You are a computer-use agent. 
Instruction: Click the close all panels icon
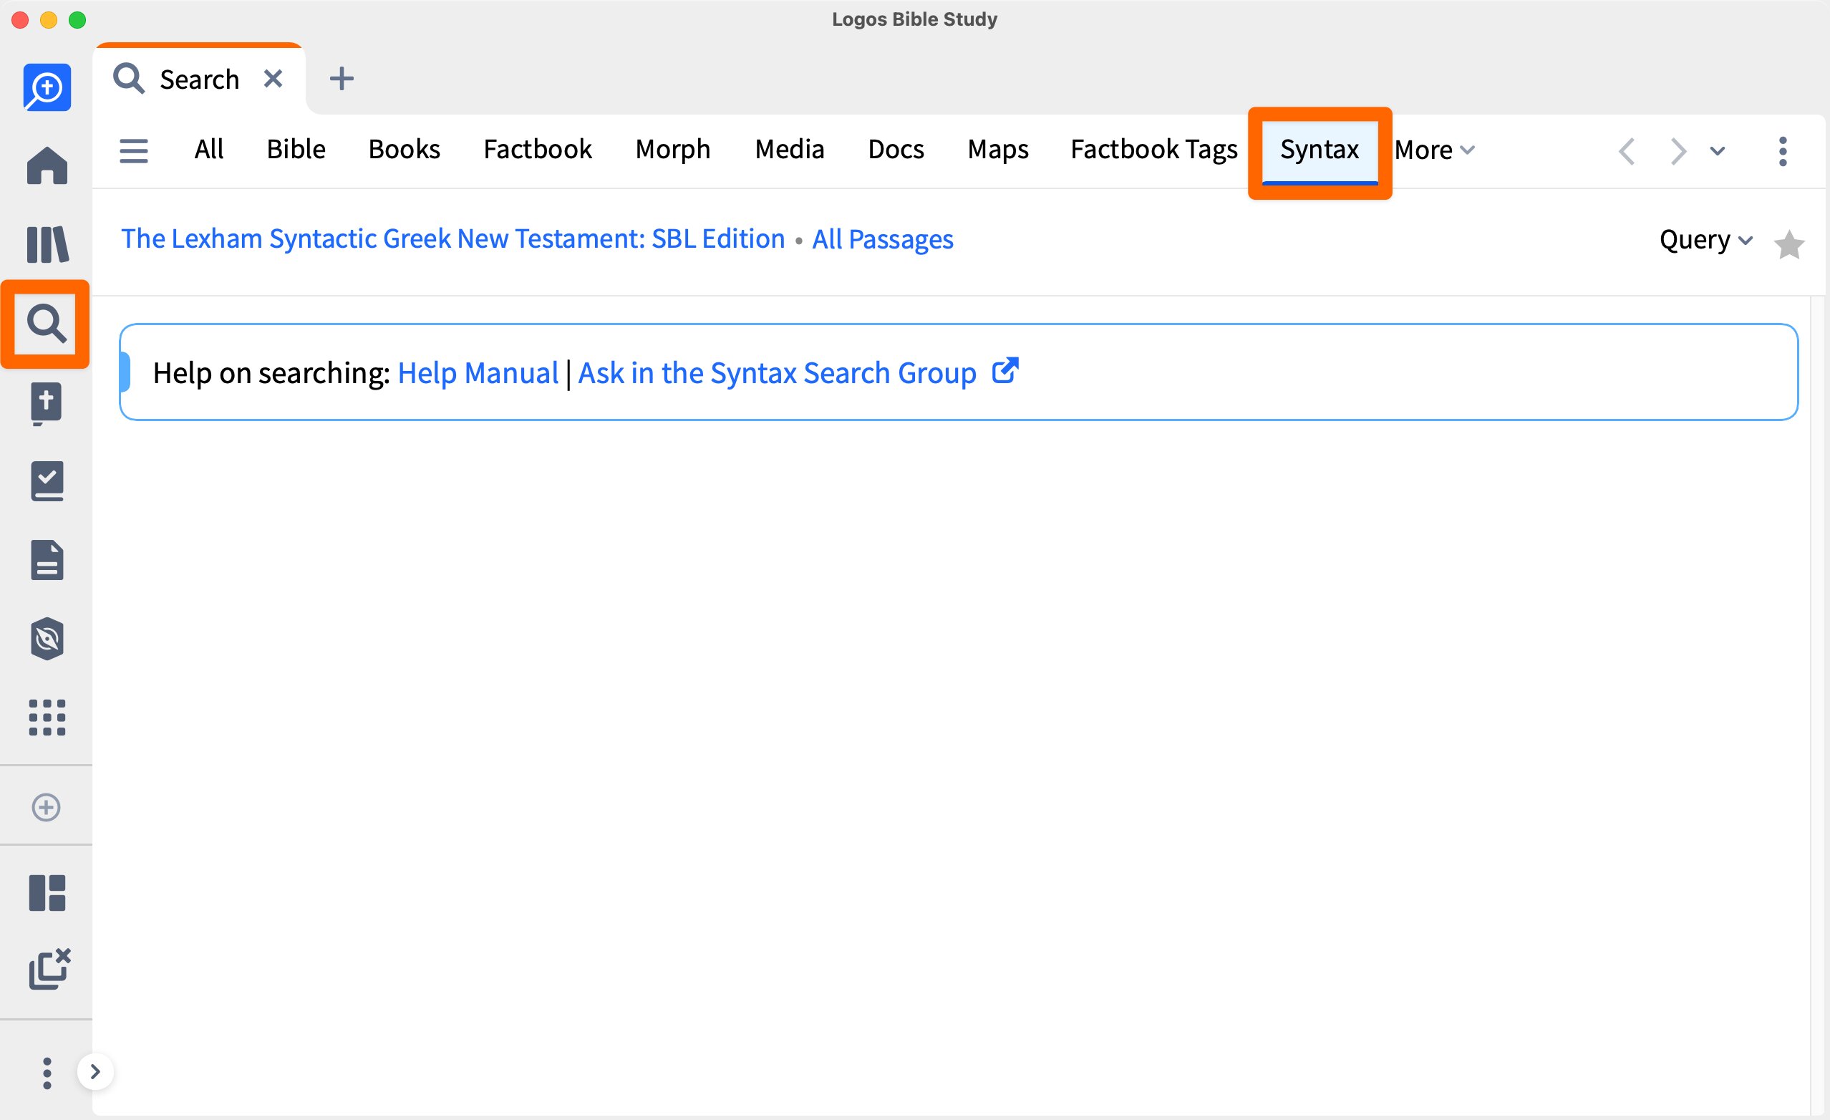pyautogui.click(x=50, y=968)
